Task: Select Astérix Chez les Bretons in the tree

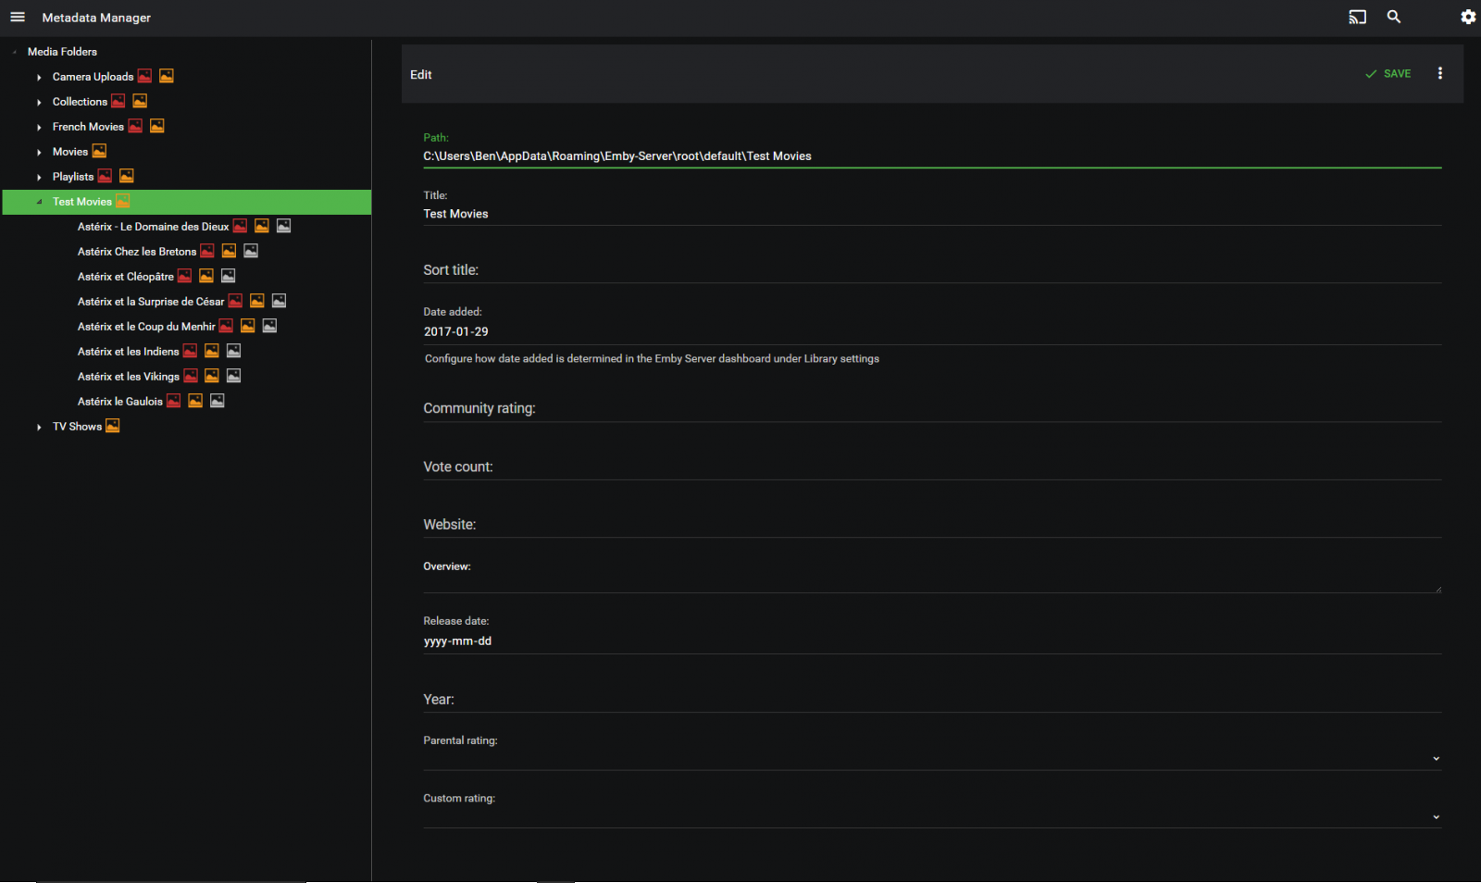Action: (136, 251)
